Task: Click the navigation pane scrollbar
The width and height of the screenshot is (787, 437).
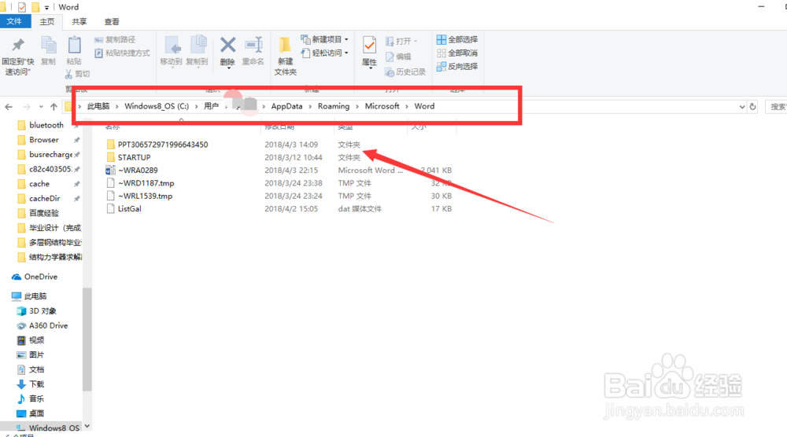Action: (87, 339)
